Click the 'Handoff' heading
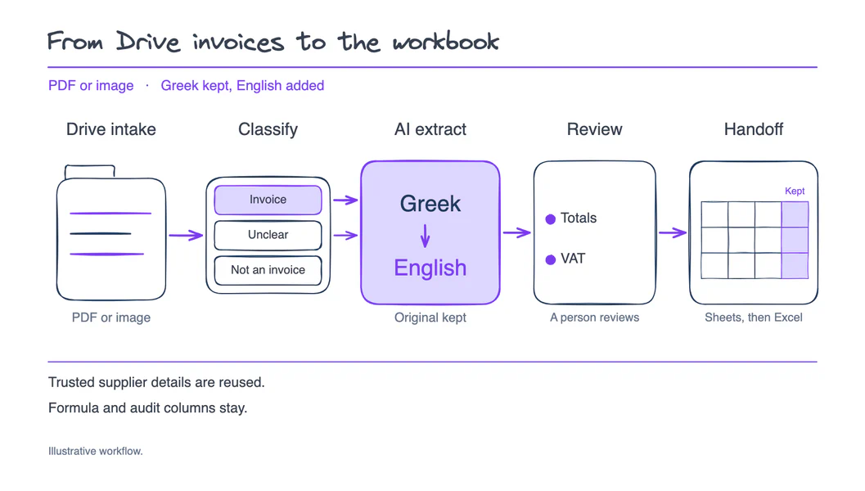Screen dimensions: 865x491 (x=754, y=129)
